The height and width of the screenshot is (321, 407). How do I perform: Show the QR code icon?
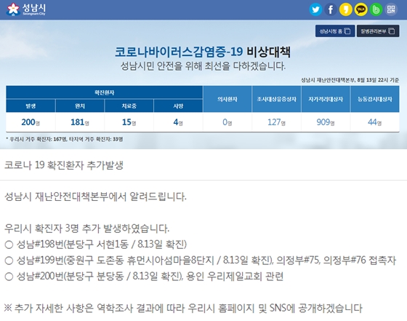pos(391,9)
